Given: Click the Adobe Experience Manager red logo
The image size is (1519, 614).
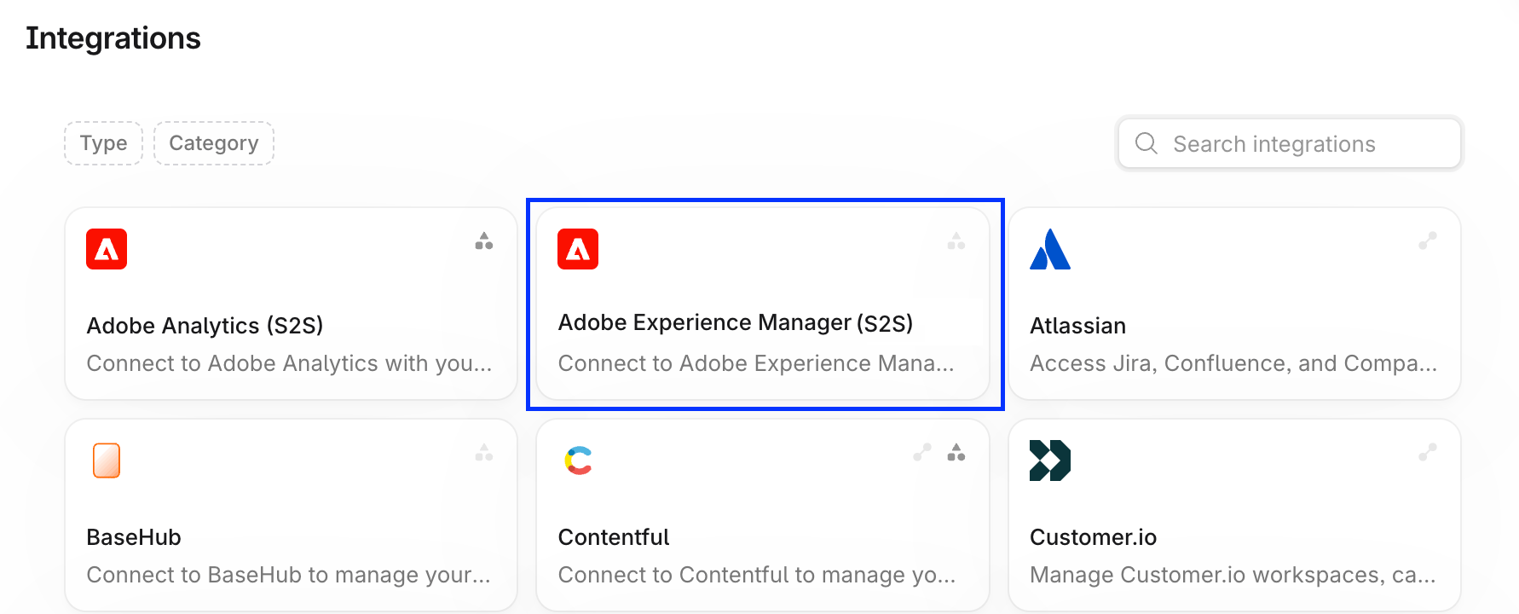Looking at the screenshot, I should [x=578, y=249].
